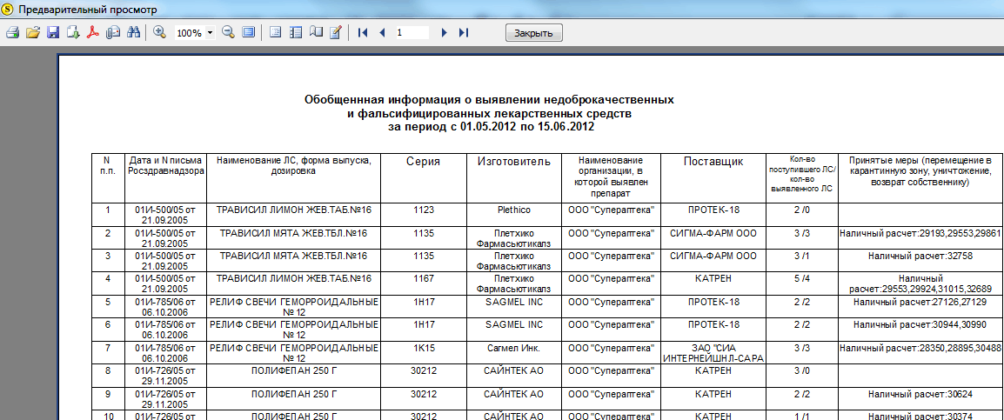This screenshot has height=420, width=1004.
Task: Open the page settings dialog
Action: point(315,32)
